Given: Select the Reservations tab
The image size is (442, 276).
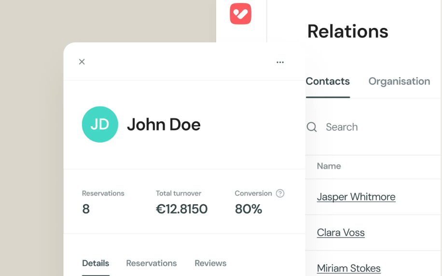Looking at the screenshot, I should coord(152,263).
